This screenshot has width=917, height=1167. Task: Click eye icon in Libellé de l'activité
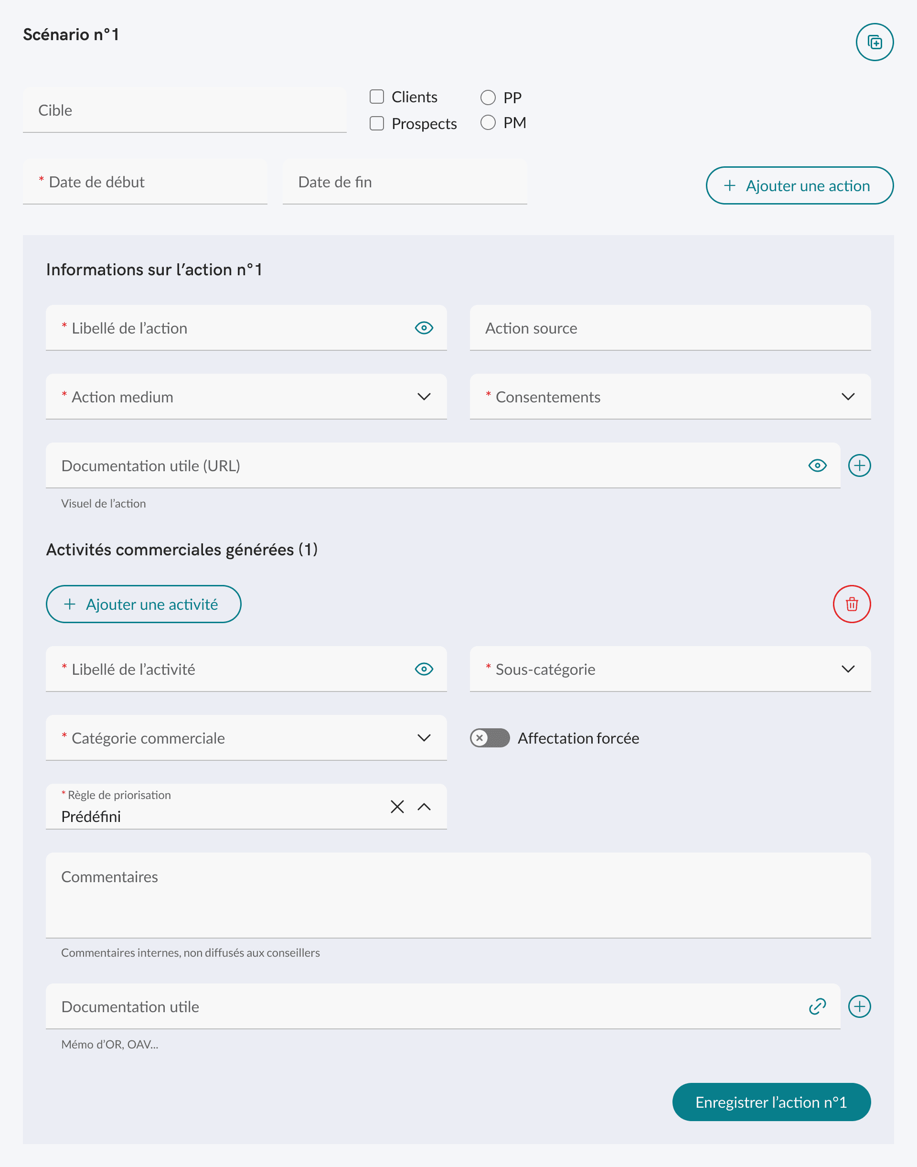click(424, 669)
